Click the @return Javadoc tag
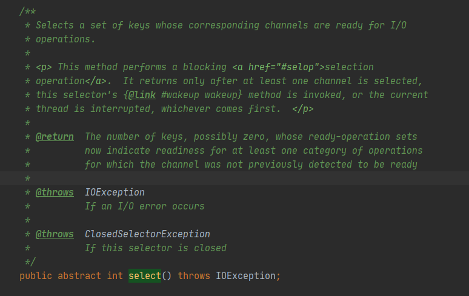 click(55, 137)
